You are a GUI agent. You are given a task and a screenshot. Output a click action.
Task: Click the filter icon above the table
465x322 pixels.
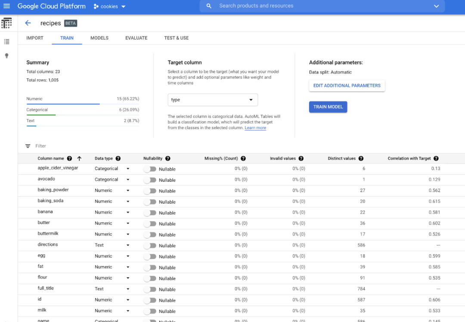coord(28,146)
